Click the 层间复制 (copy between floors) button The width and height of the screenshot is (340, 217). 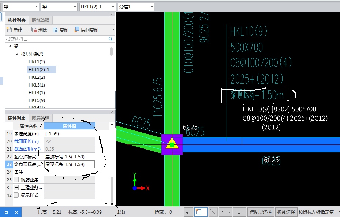(x=86, y=30)
